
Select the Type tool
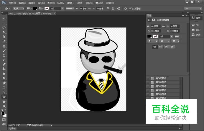coord(4,87)
